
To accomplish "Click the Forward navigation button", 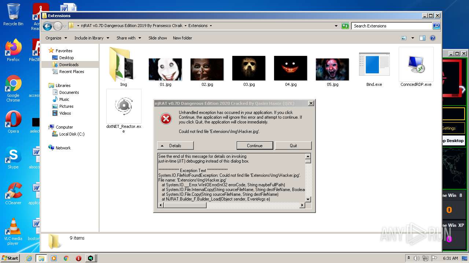I will 58,26.
